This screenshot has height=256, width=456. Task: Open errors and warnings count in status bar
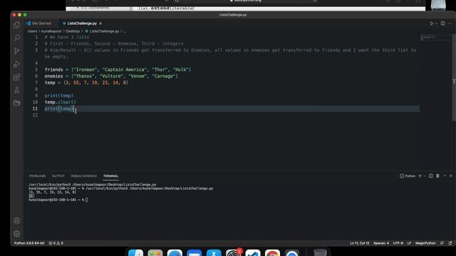[x=56, y=243]
